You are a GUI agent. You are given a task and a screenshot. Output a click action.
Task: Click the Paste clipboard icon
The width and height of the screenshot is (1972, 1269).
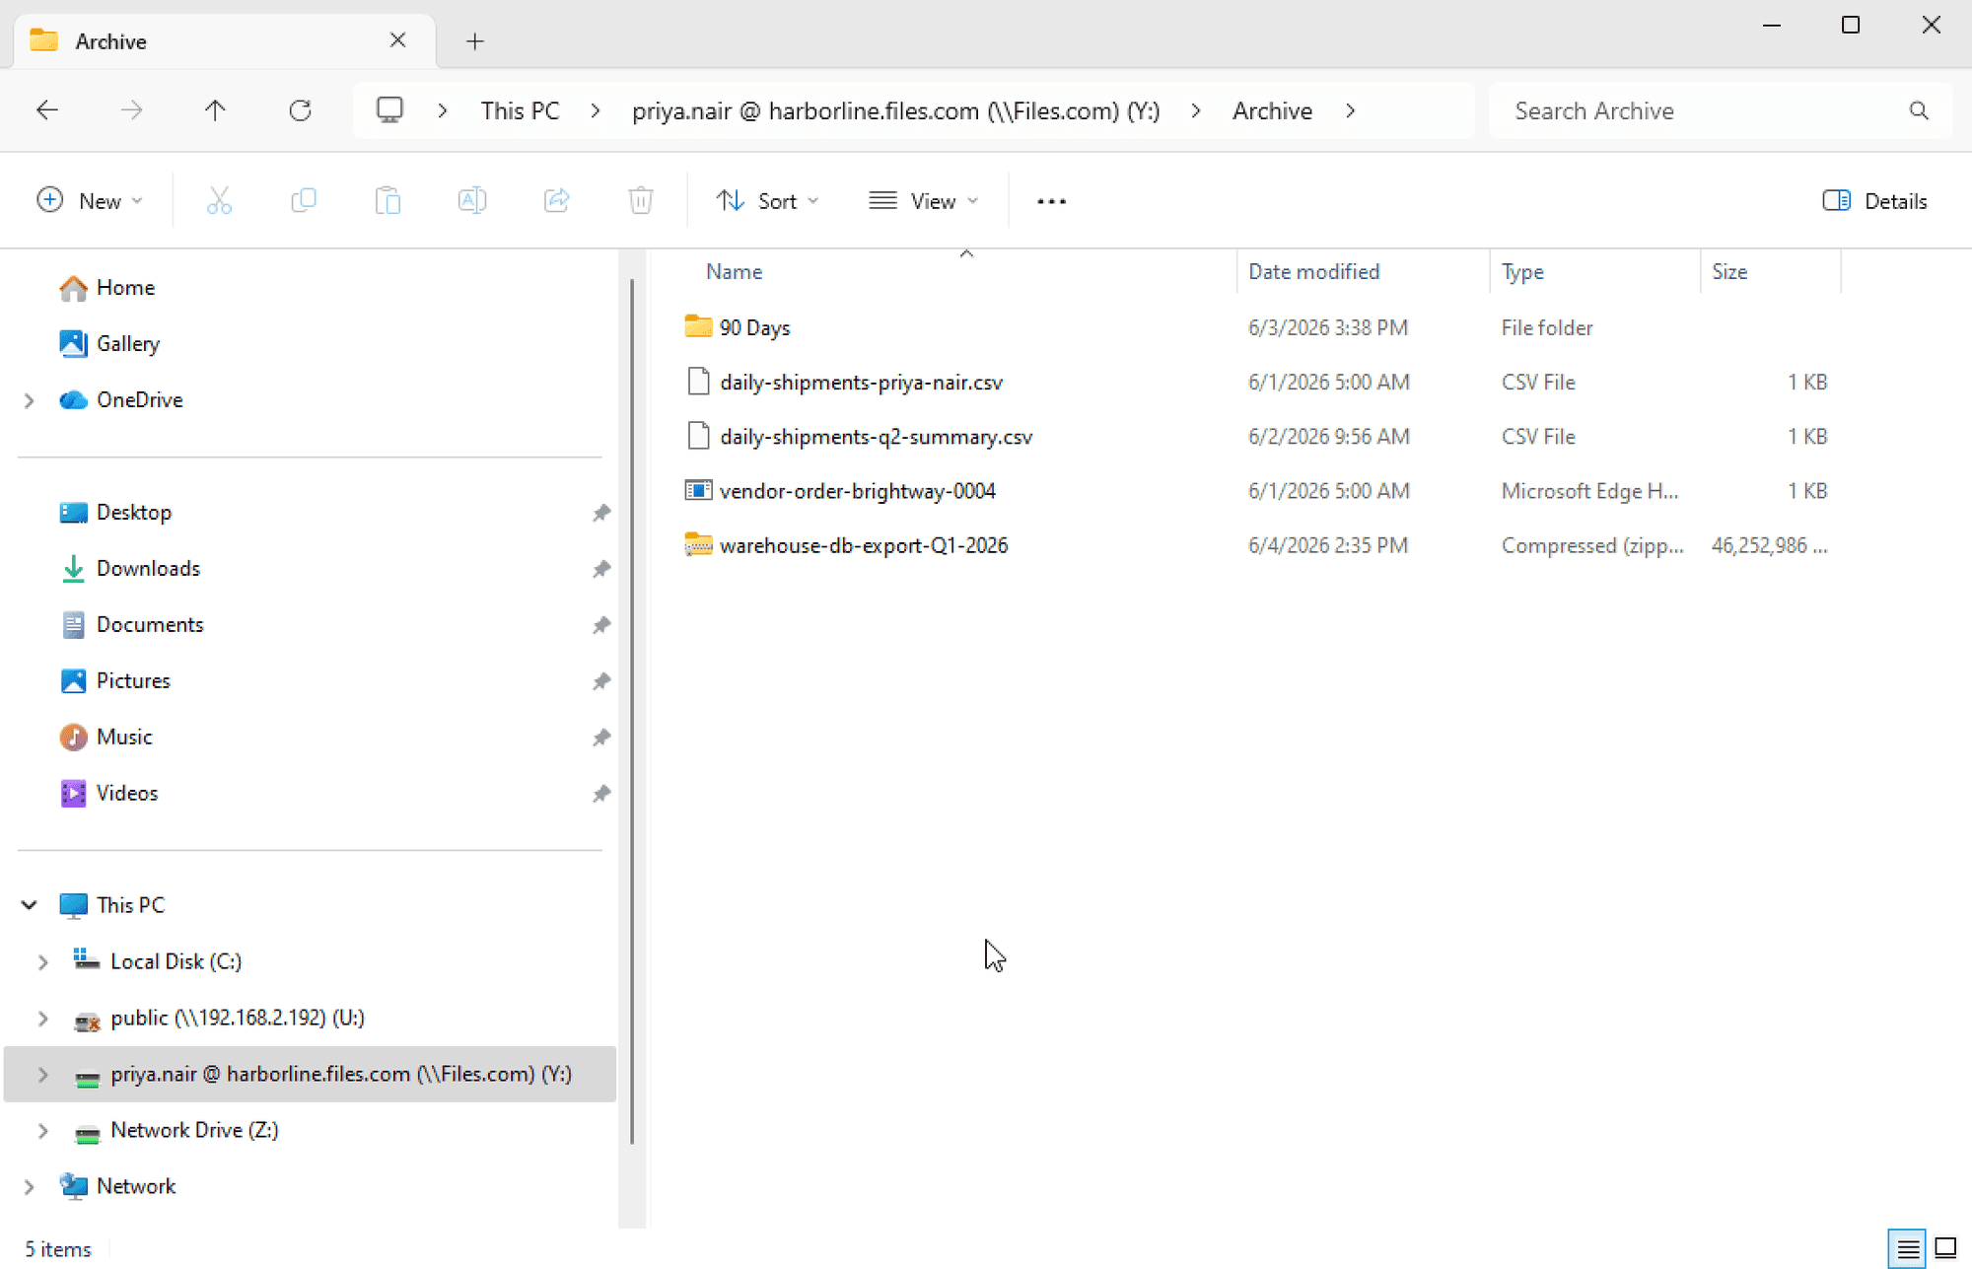(x=387, y=201)
